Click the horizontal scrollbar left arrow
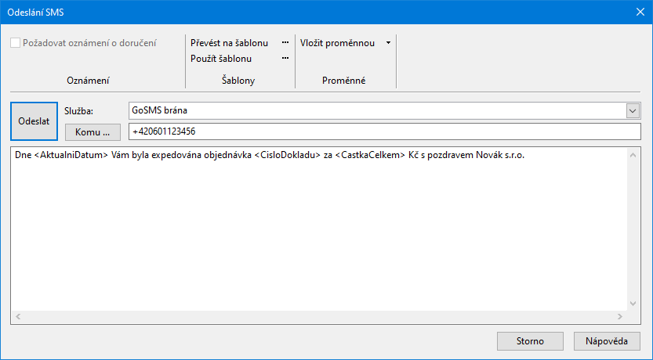This screenshot has height=360, width=653. (18, 317)
